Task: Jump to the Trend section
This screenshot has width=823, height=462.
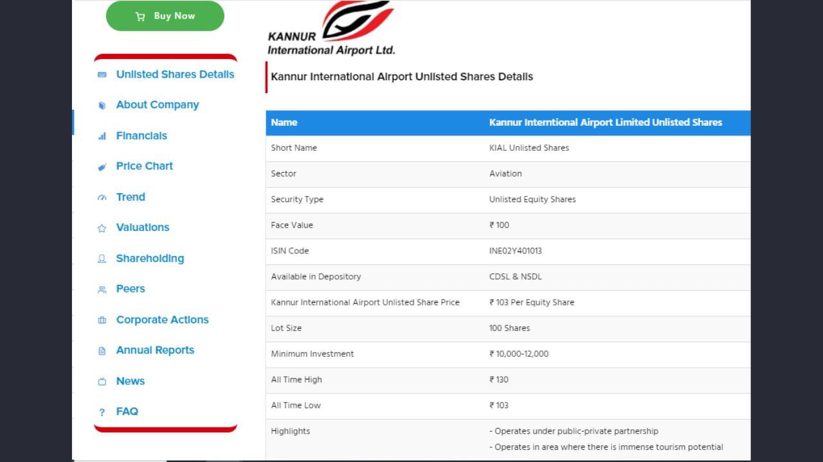Action: pyautogui.click(x=131, y=197)
